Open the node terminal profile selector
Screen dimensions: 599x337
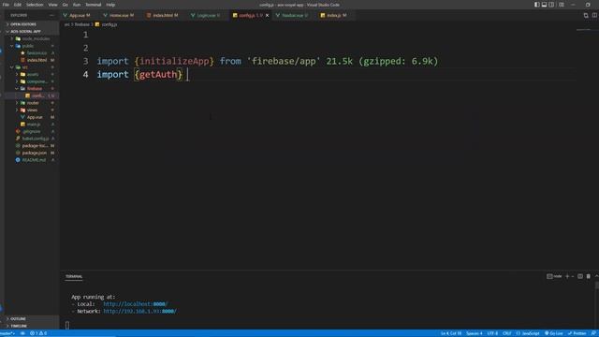pyautogui.click(x=554, y=276)
